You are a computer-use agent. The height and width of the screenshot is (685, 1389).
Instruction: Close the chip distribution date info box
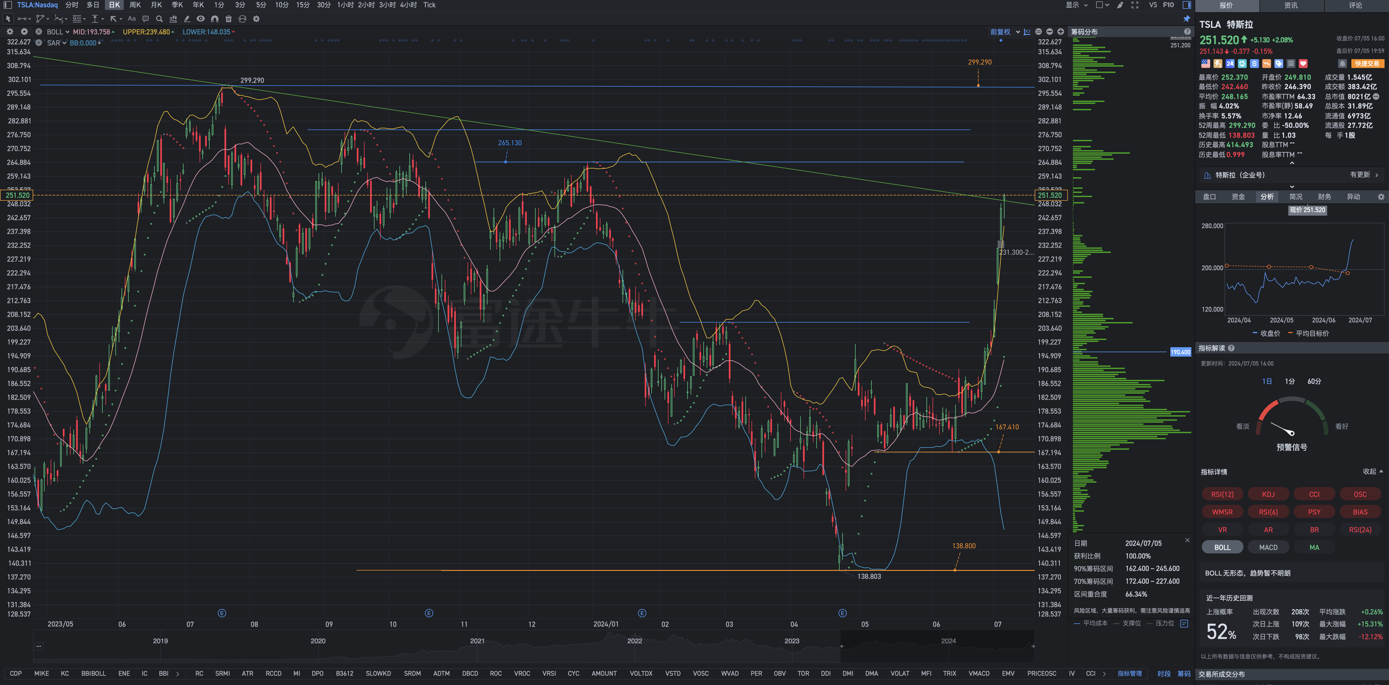pyautogui.click(x=1187, y=540)
